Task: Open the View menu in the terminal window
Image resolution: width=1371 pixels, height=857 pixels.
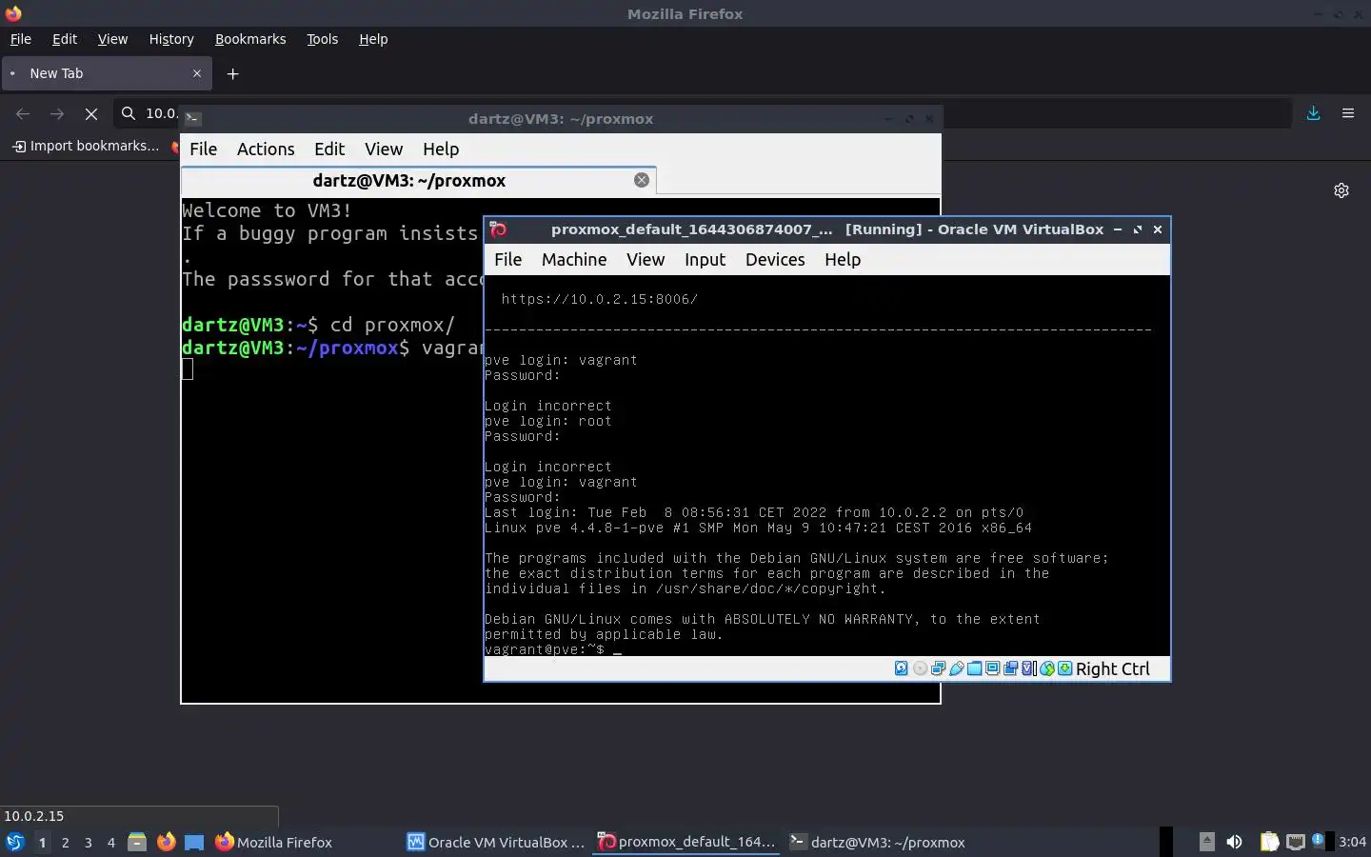Action: (x=384, y=149)
